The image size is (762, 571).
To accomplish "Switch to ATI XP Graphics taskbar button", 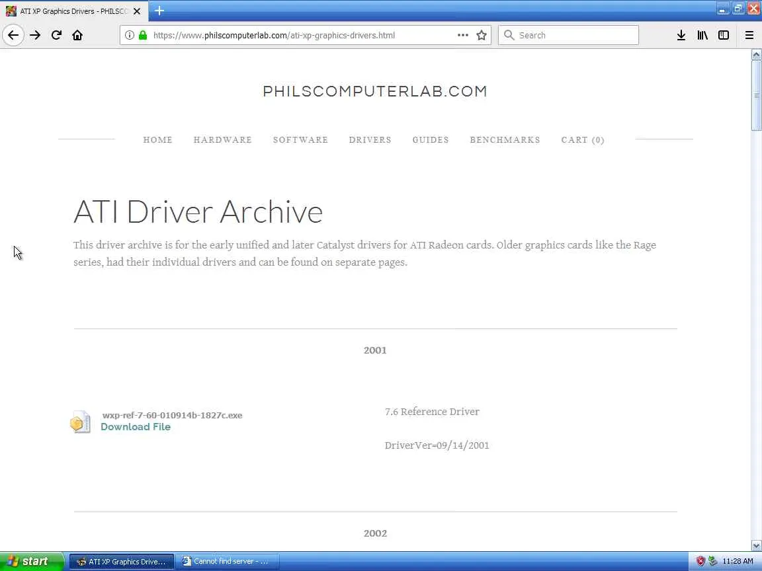I will 122,561.
